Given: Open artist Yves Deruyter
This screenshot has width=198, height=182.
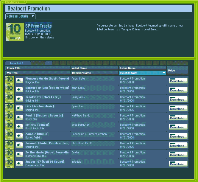Looking at the screenshot, I should (80, 125).
